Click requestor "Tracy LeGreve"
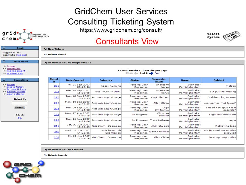 [159, 120]
